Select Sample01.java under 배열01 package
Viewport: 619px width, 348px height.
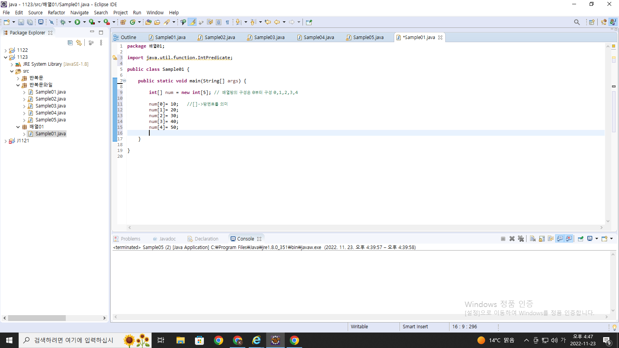coord(51,134)
